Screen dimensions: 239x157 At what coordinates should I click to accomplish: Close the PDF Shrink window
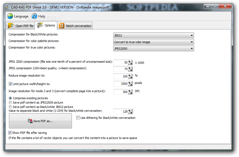click(x=225, y=6)
